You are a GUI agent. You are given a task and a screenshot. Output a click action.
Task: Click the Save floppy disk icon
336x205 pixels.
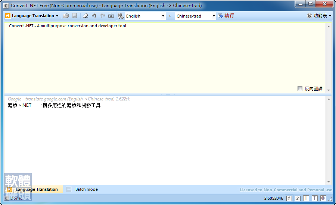click(75, 16)
